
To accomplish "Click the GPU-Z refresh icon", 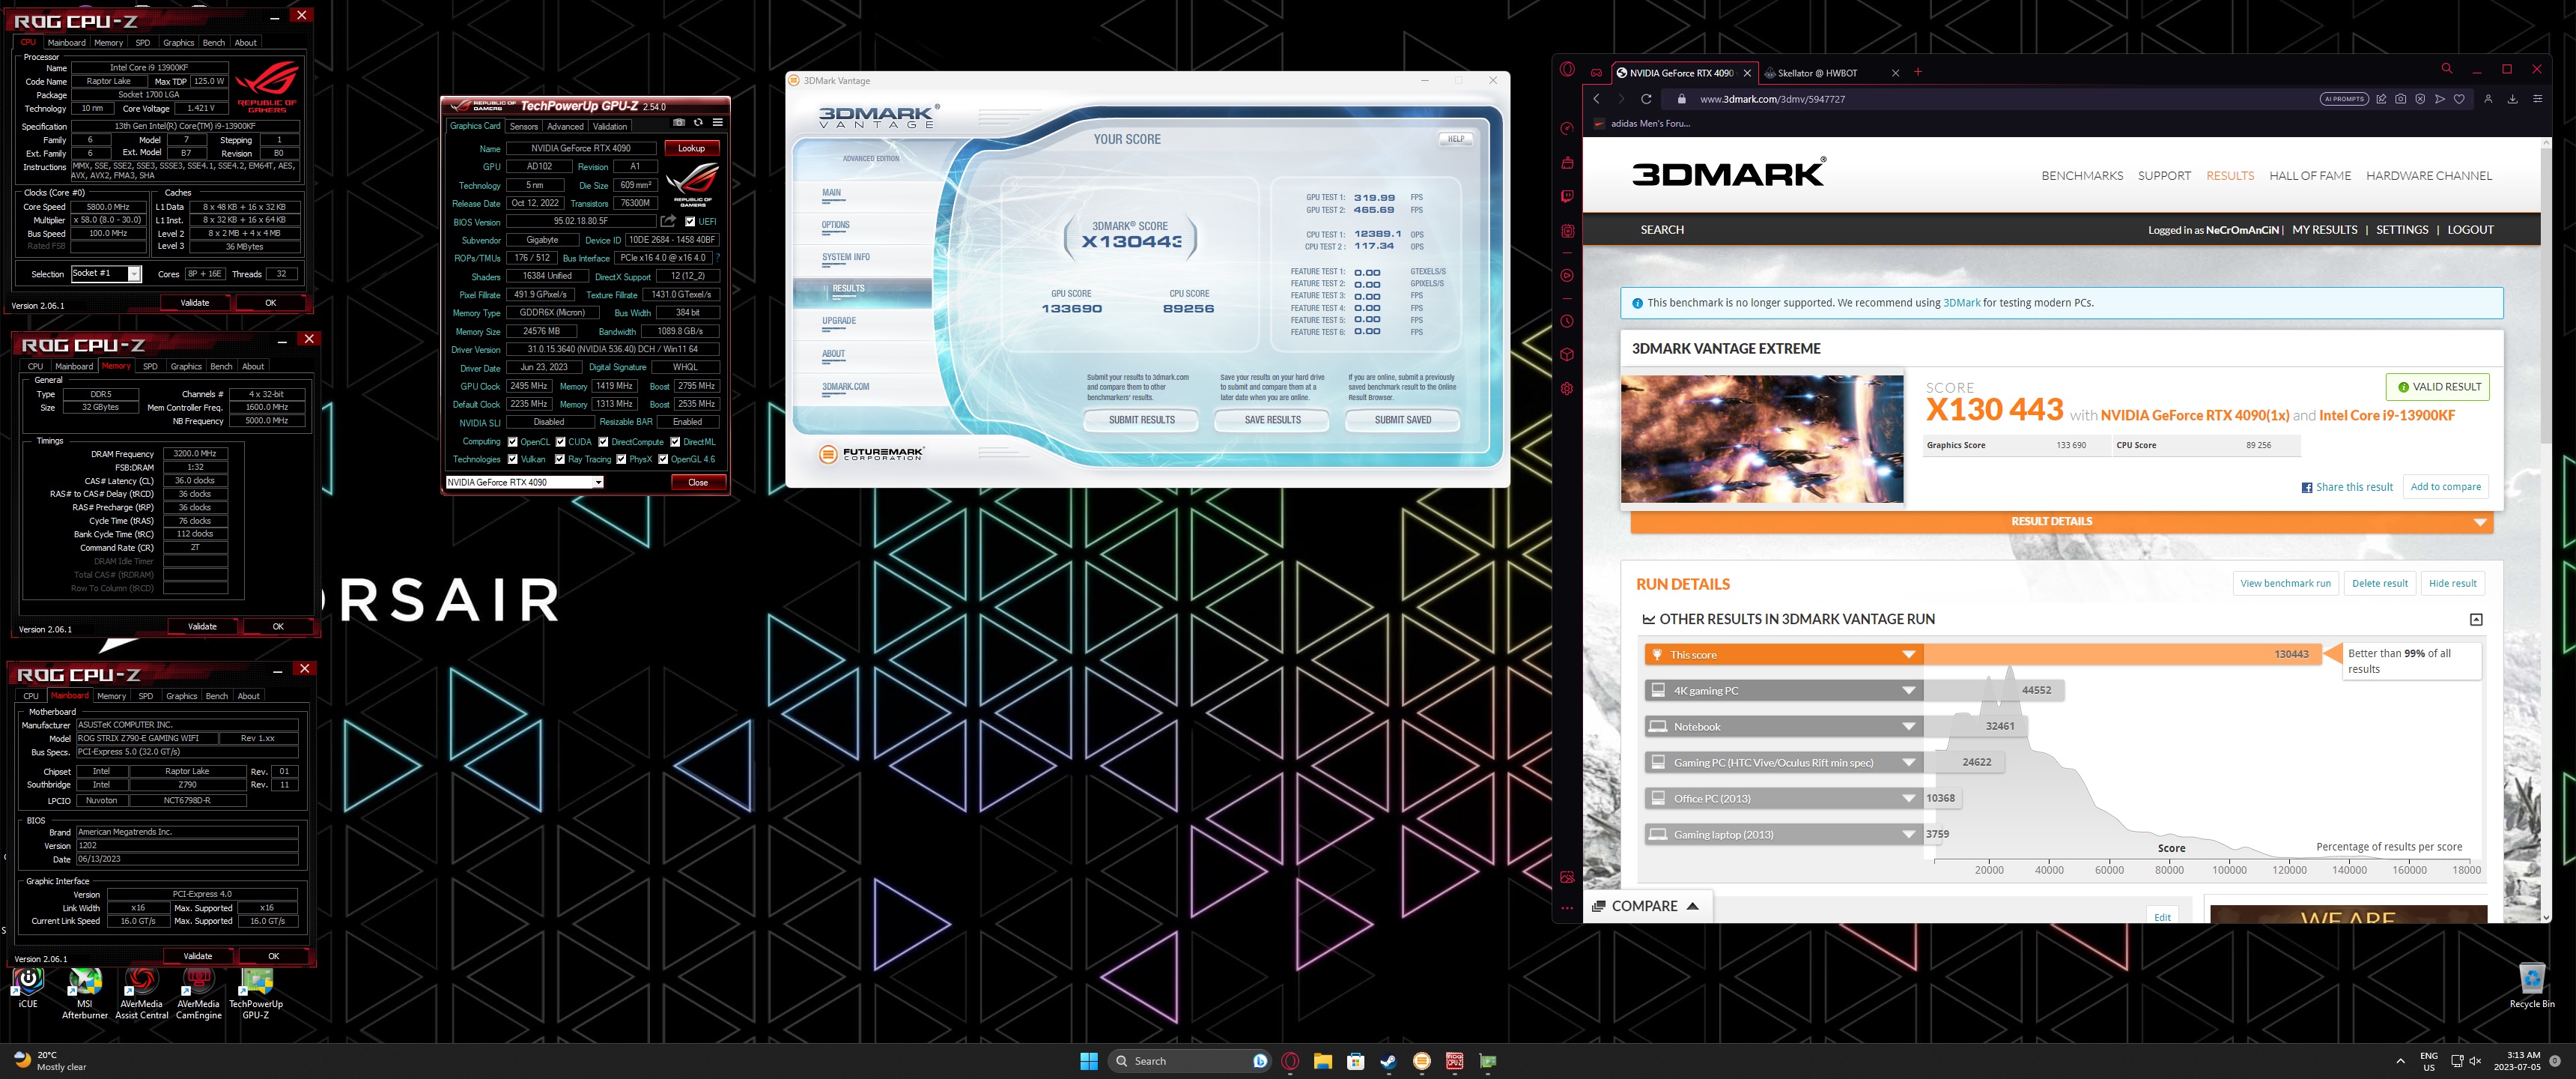I will coord(698,122).
